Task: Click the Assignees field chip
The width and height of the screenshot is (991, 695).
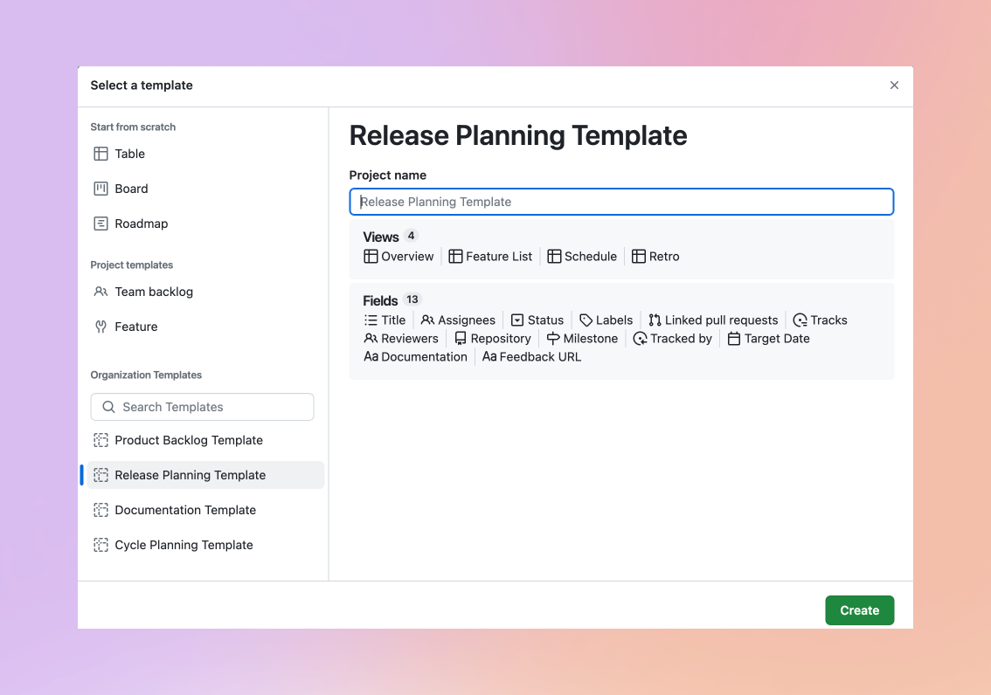Action: 458,320
